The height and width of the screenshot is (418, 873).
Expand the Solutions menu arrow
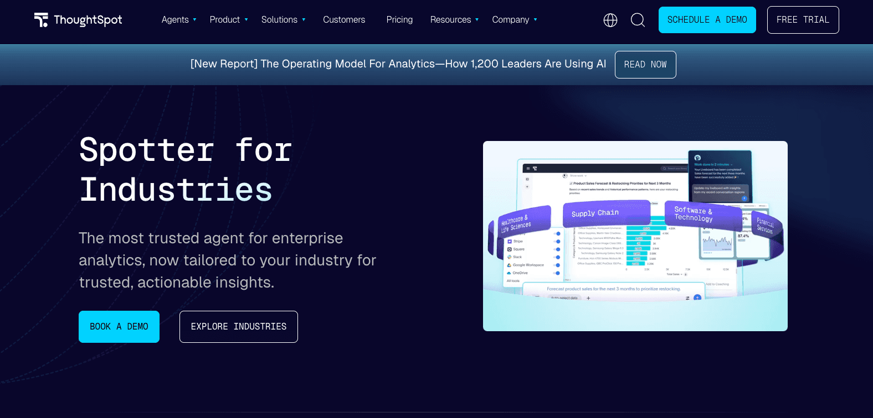pos(304,20)
